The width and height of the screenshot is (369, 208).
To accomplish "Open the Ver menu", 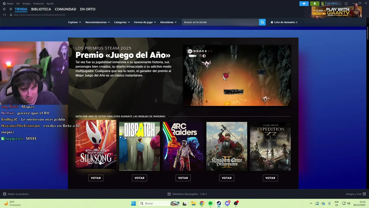I will coord(18,3).
